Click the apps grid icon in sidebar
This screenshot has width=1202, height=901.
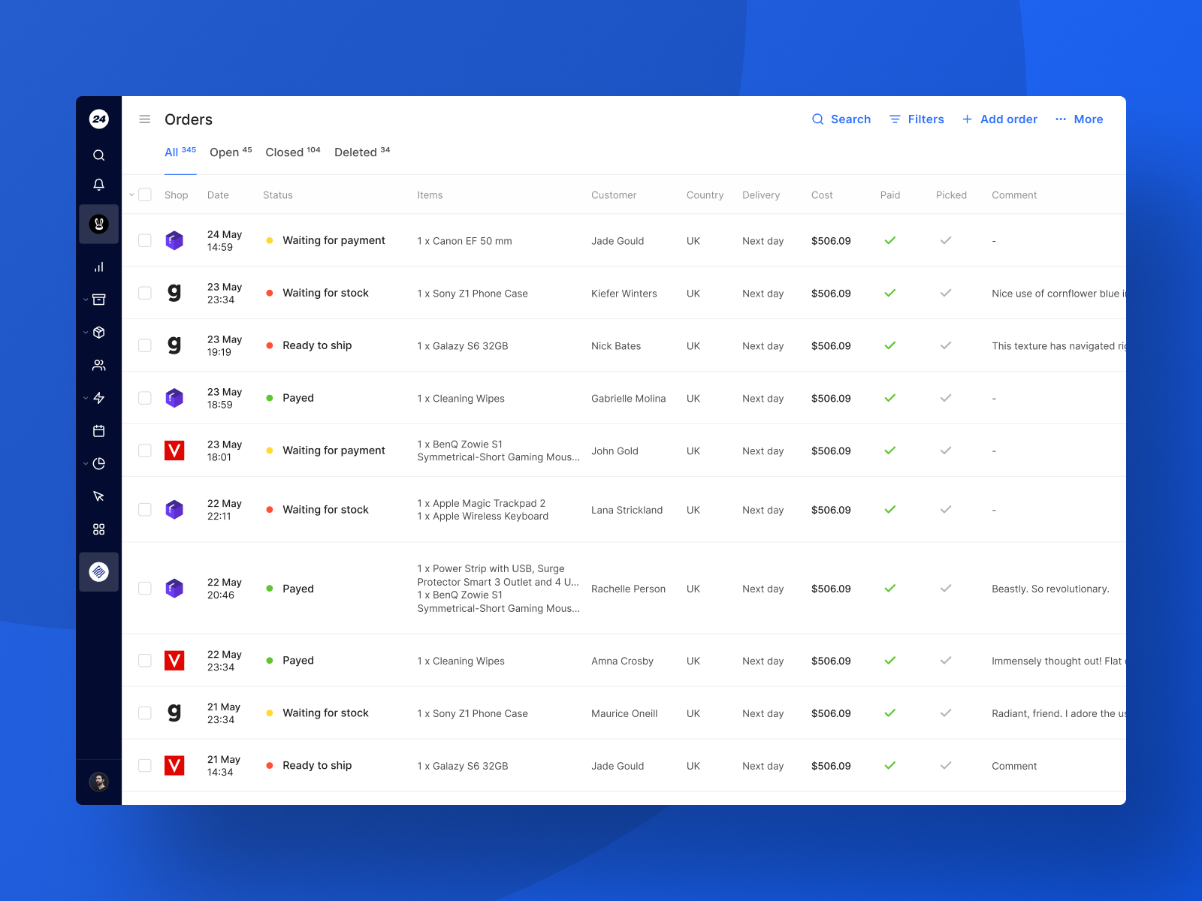click(x=98, y=529)
